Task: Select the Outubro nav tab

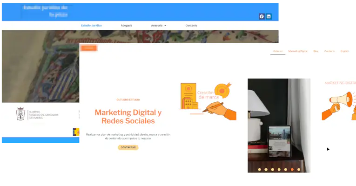Action: tap(278, 51)
